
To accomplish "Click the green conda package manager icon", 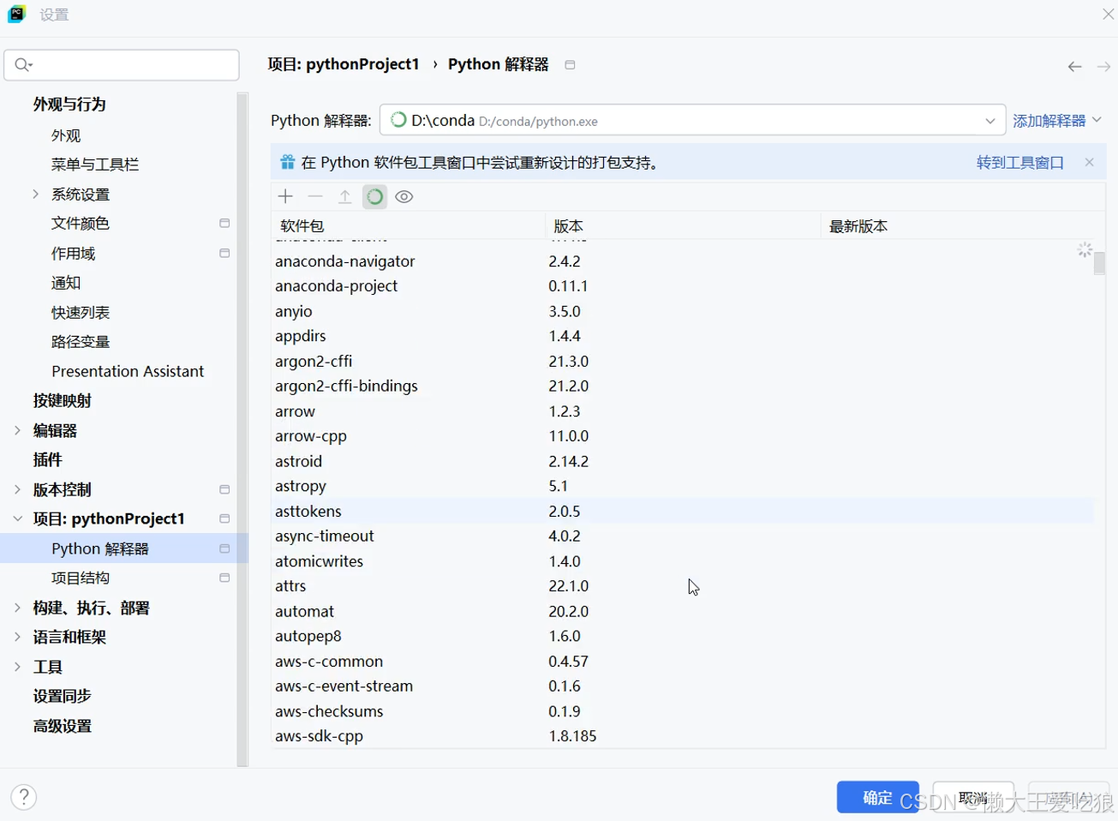I will [x=374, y=196].
